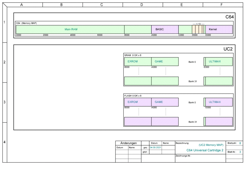This screenshot has height=177, width=251.
Task: Click row marker "1" on the frame
Action: (4, 22)
